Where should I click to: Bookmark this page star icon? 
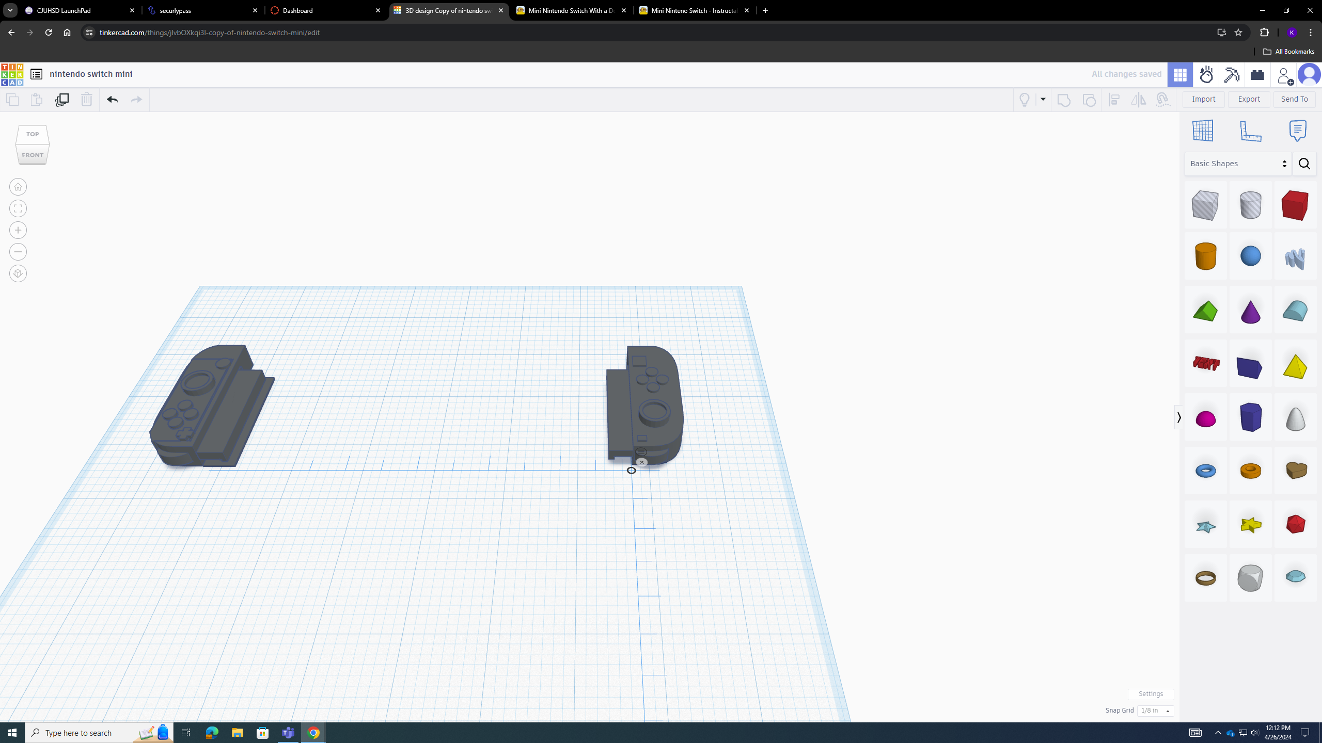click(x=1238, y=33)
